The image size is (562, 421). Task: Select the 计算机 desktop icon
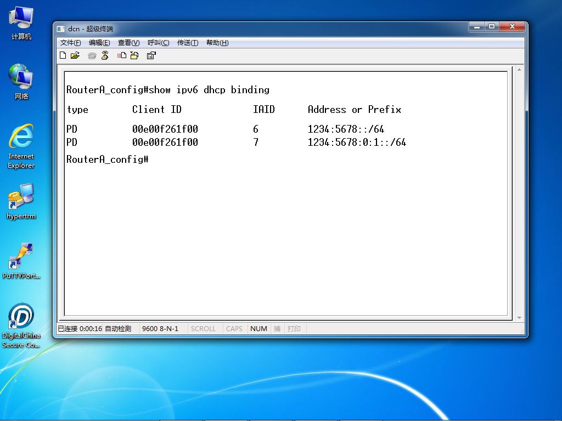pyautogui.click(x=21, y=23)
